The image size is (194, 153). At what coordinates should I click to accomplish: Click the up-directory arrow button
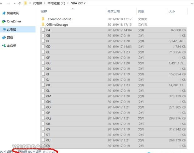pos(20,3)
